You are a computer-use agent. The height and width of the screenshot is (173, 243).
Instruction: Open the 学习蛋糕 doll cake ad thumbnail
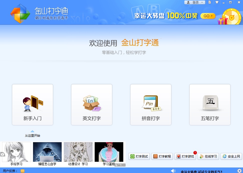[109, 152]
